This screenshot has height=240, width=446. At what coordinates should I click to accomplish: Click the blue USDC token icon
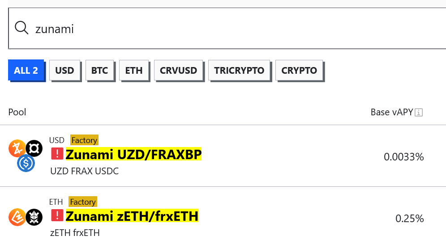26,163
